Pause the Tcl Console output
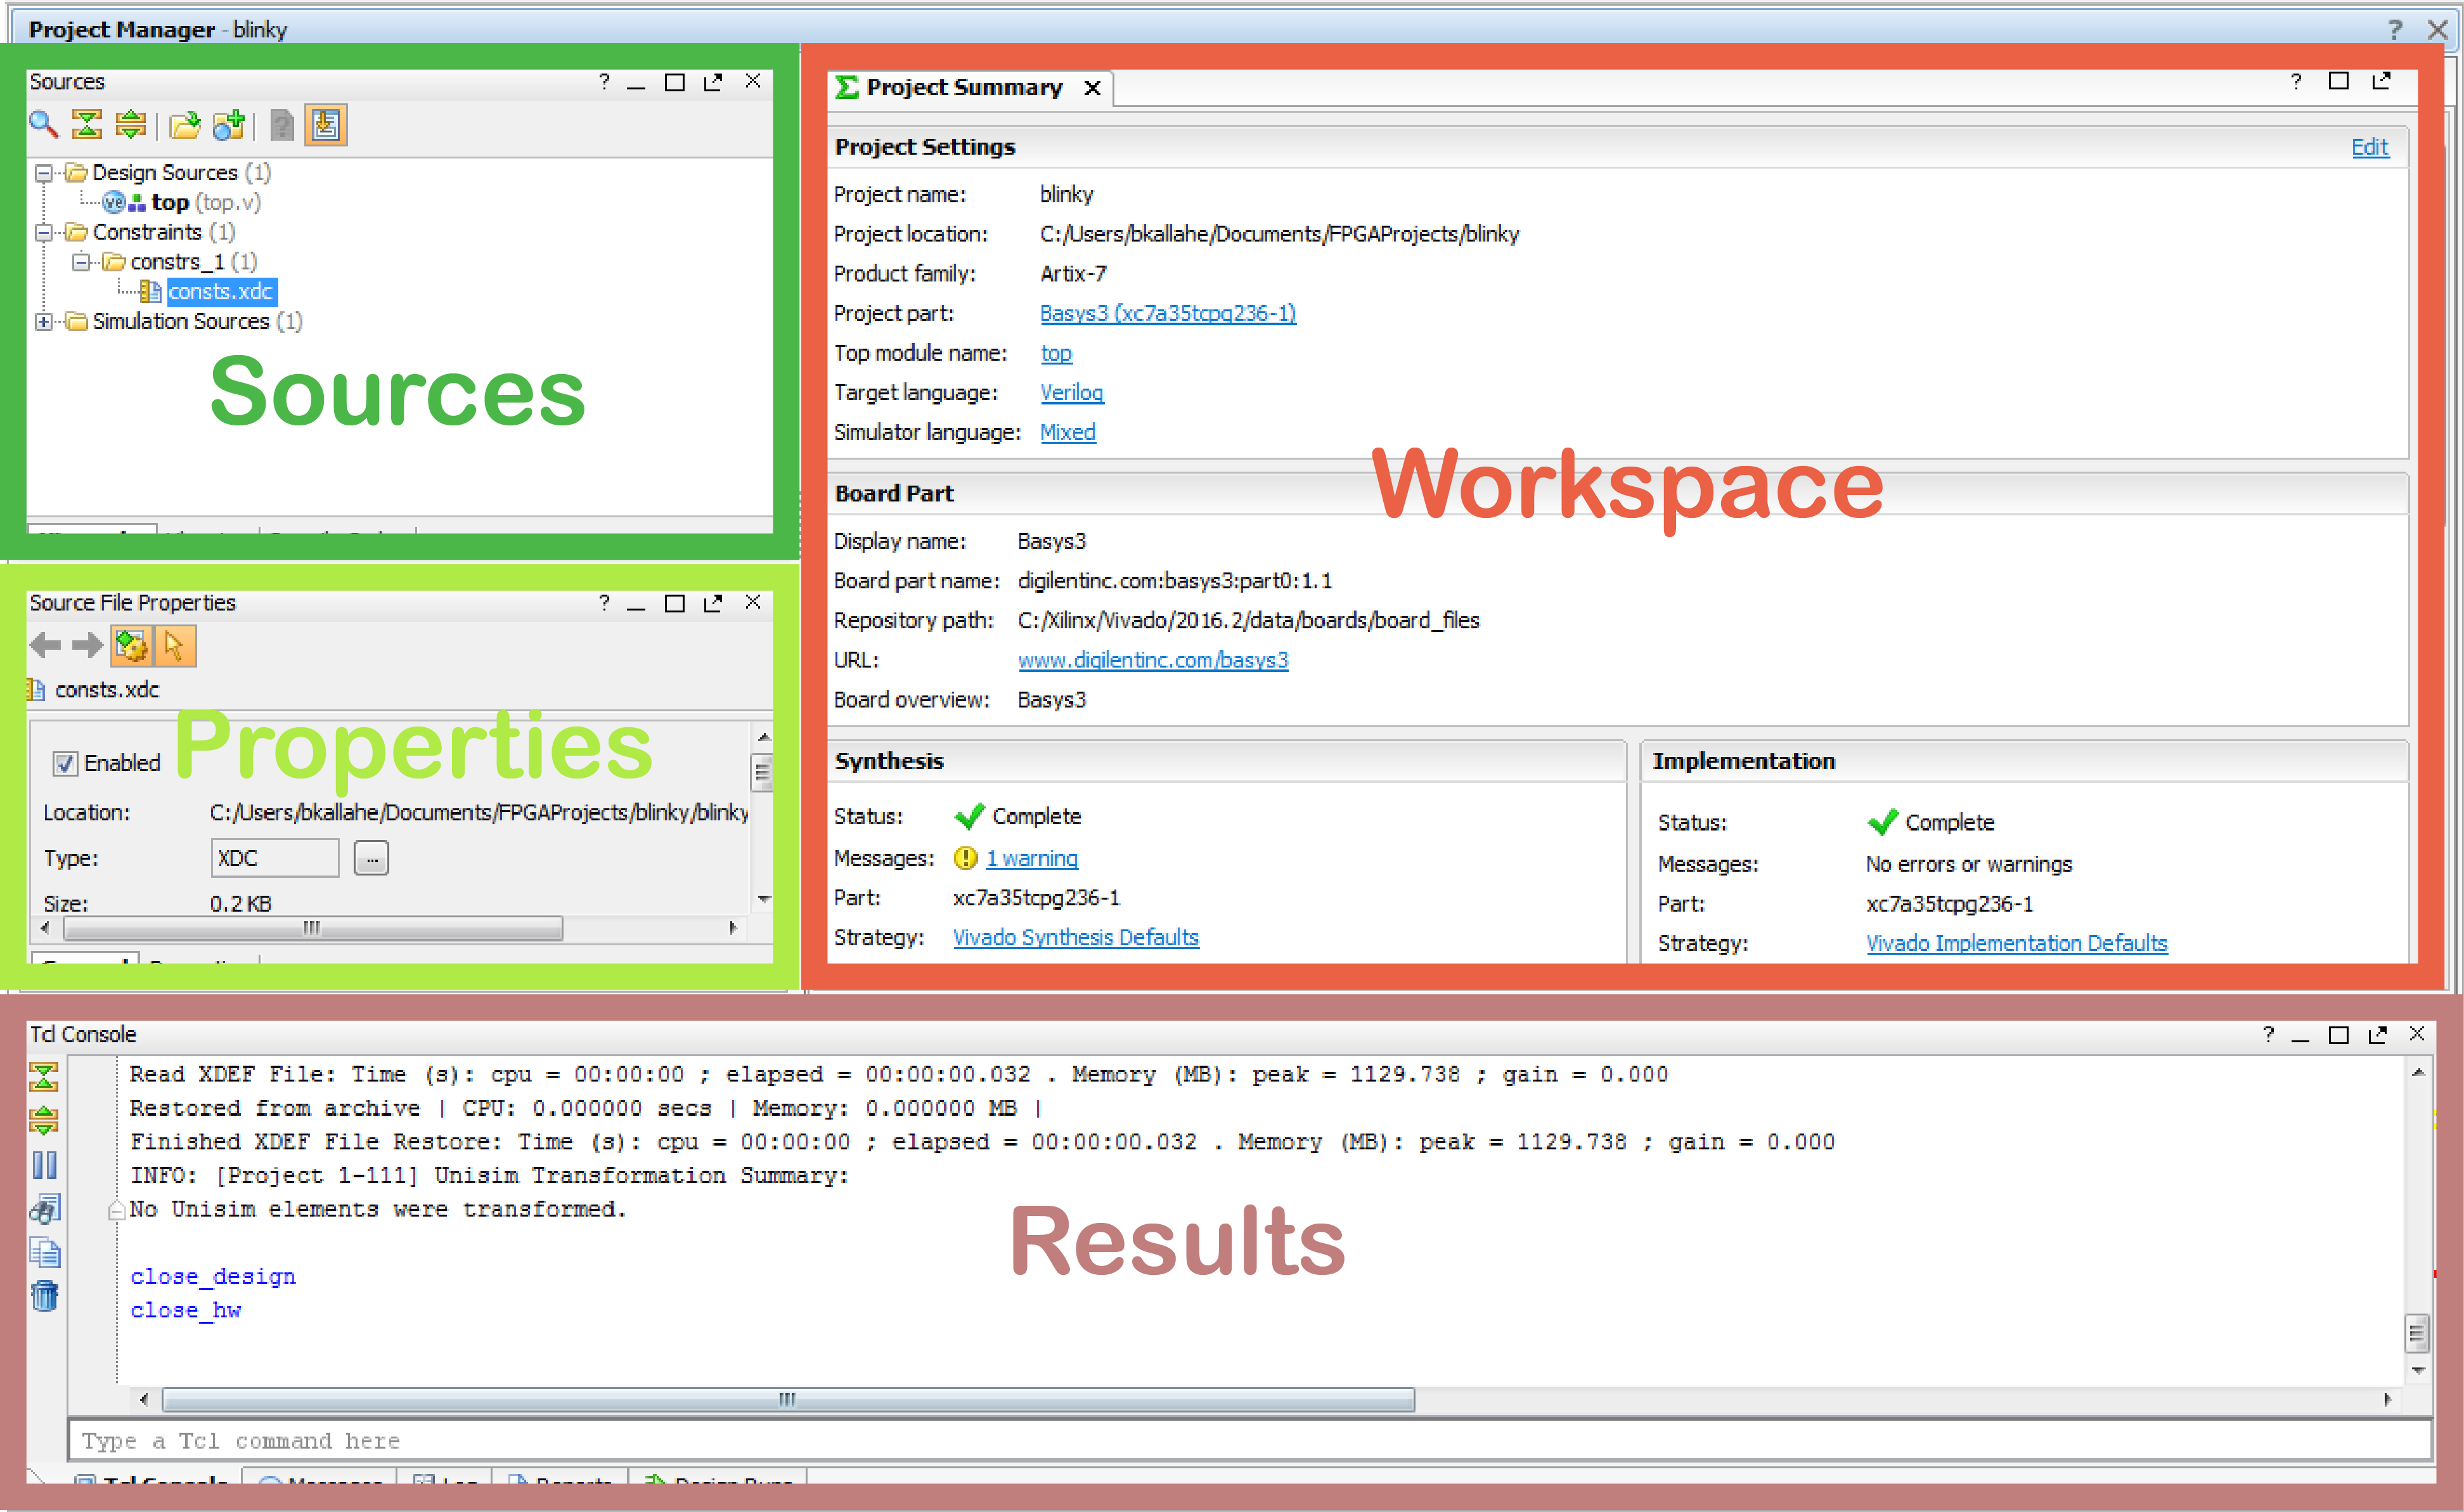Screen dimensions: 2464x1512 point(44,1165)
